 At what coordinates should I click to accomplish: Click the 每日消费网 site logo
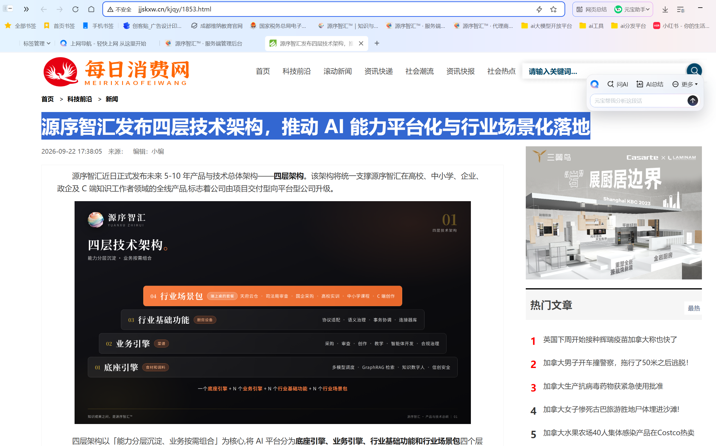point(116,72)
